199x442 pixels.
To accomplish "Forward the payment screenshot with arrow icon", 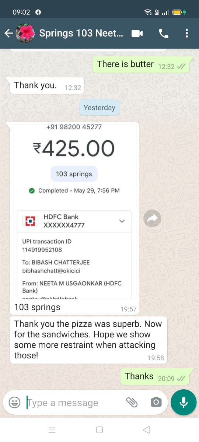I will [152, 219].
